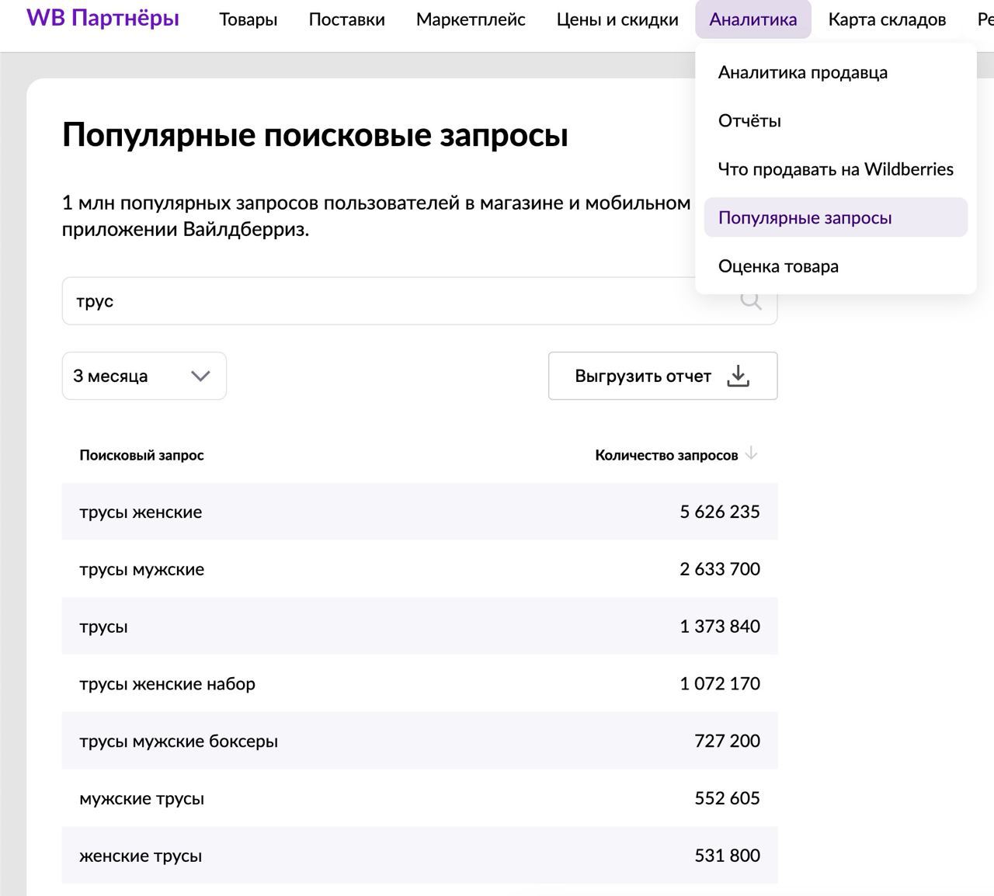Open Оценка товара menu item

click(x=778, y=266)
